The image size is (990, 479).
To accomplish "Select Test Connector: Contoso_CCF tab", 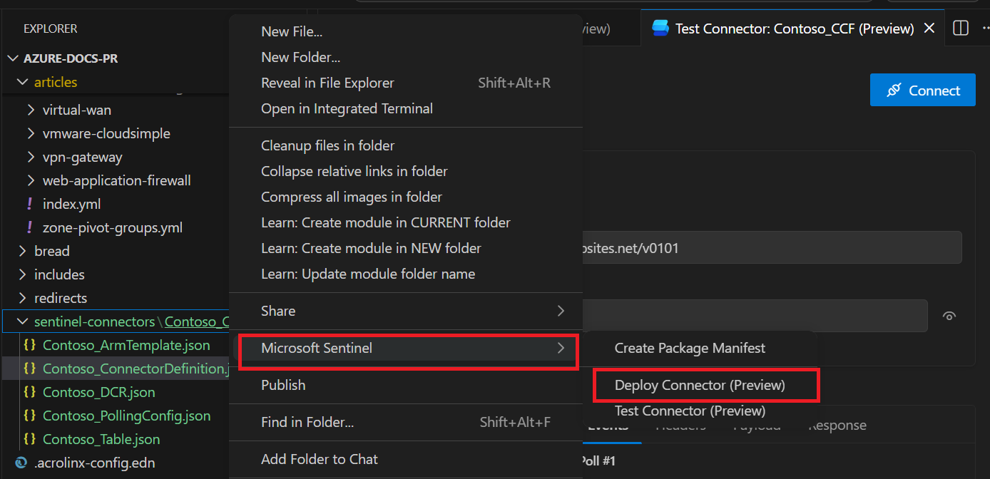I will [794, 29].
